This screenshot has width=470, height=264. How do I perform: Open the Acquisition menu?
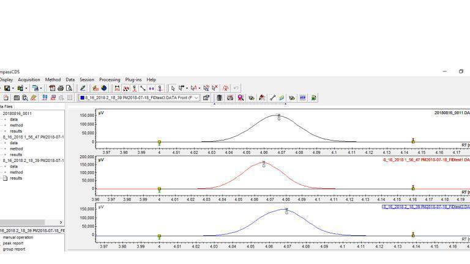click(x=29, y=79)
